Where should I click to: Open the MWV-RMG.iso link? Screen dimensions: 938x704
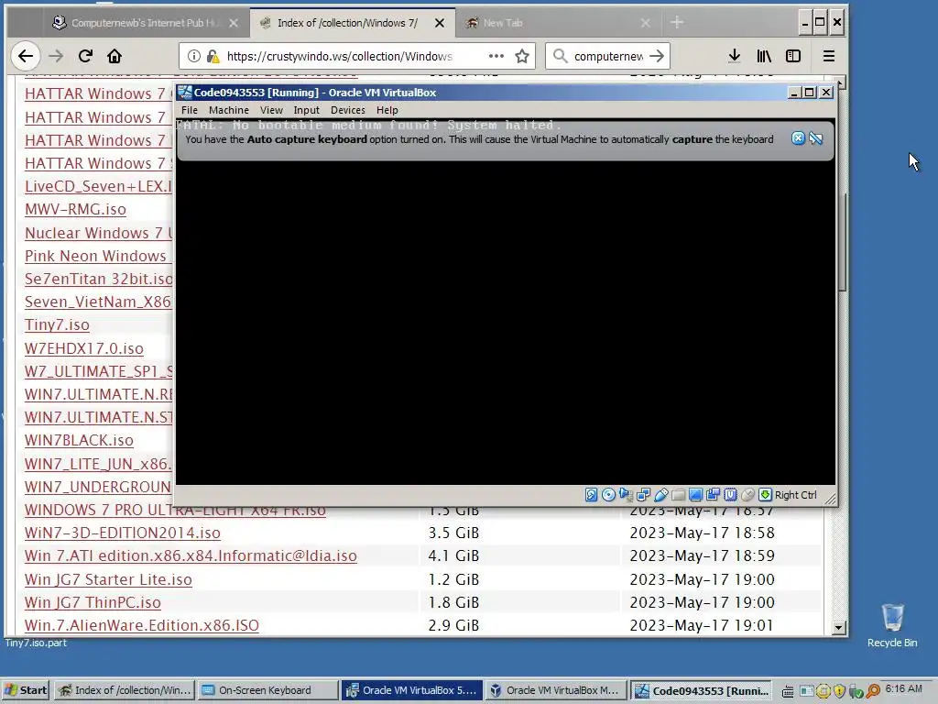[75, 210]
